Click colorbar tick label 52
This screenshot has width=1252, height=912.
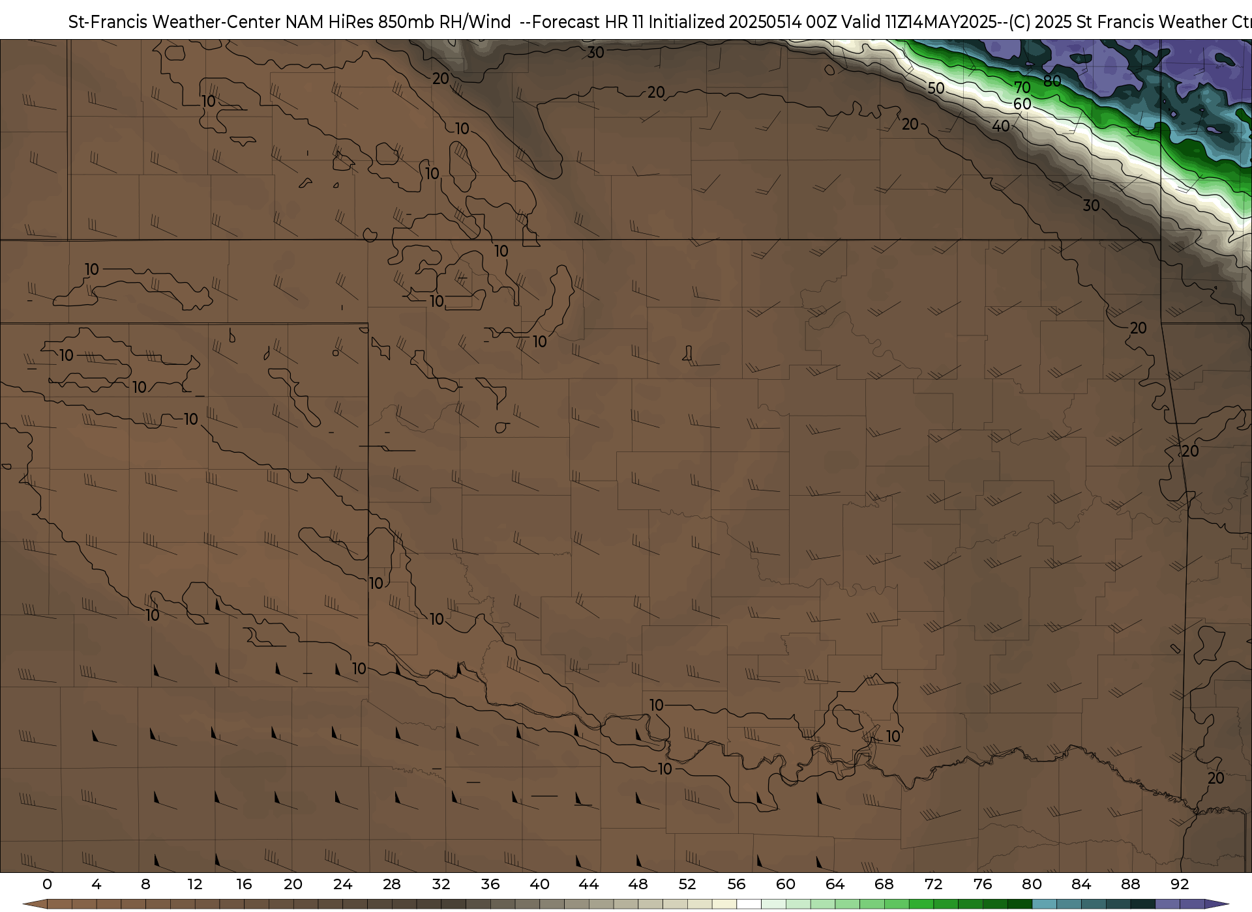687,884
